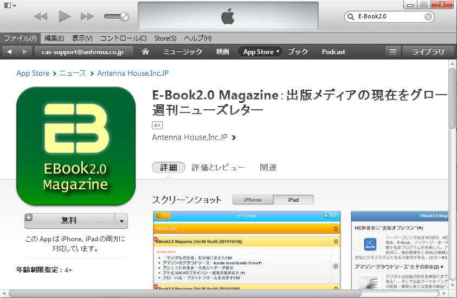
Task: Go back with the store back arrow
Action: 9,52
